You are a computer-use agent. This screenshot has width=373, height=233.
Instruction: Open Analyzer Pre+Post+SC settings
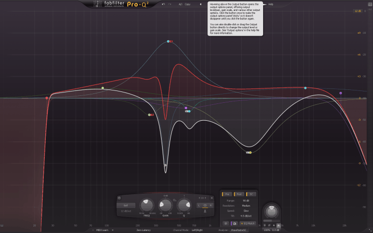point(239,230)
